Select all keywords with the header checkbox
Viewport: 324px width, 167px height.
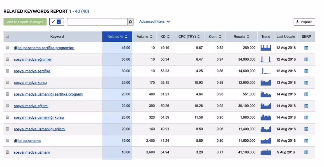(8, 36)
